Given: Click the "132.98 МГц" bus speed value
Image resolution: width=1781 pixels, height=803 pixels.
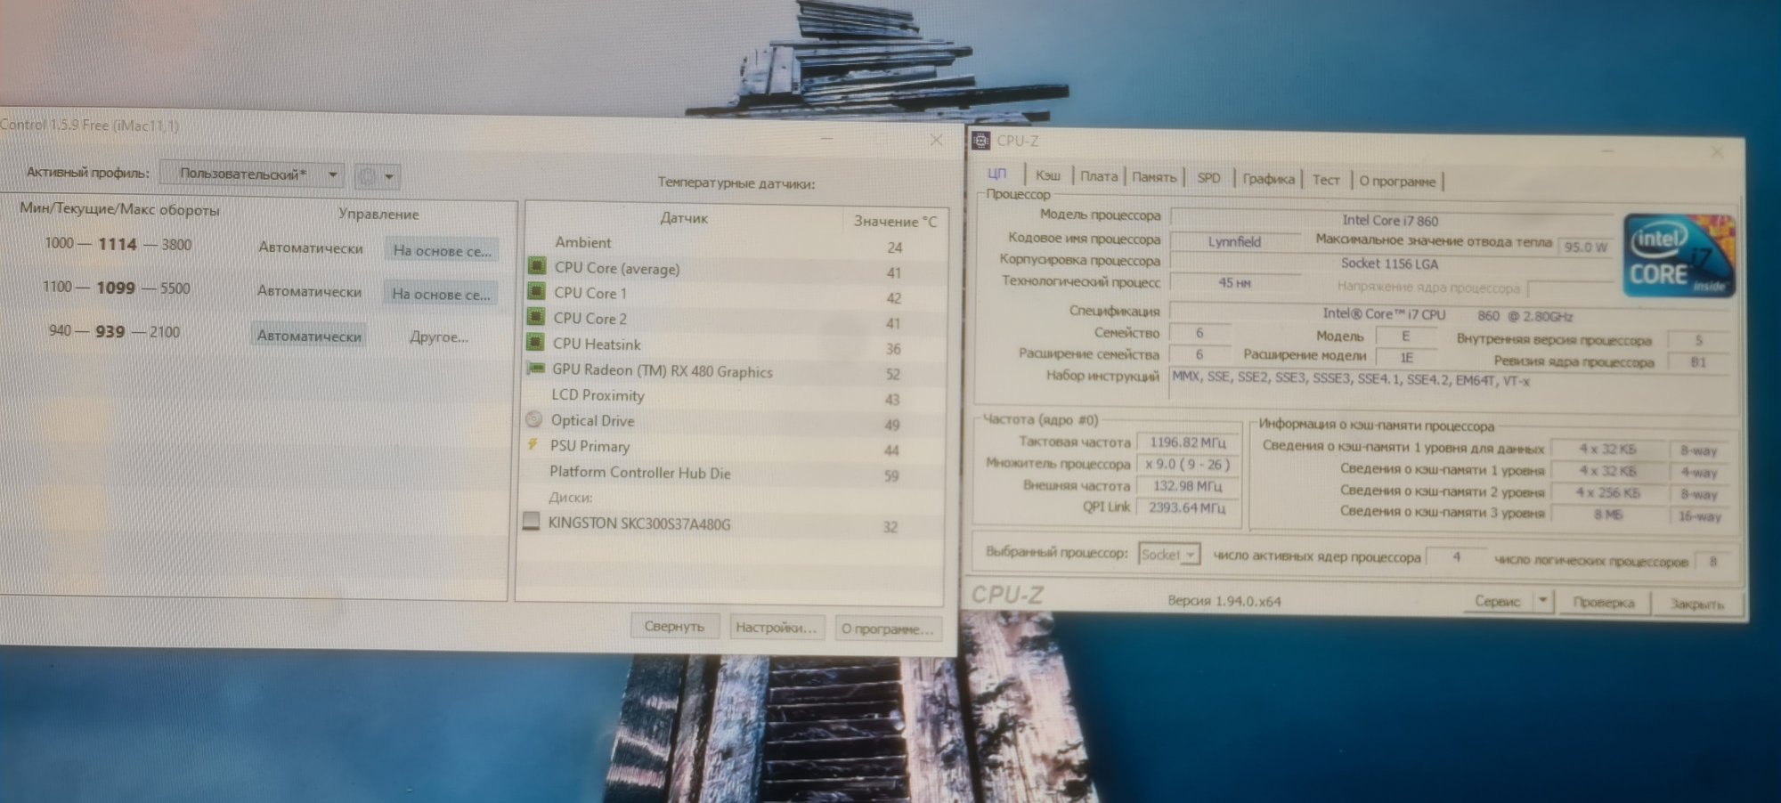Looking at the screenshot, I should [1187, 486].
